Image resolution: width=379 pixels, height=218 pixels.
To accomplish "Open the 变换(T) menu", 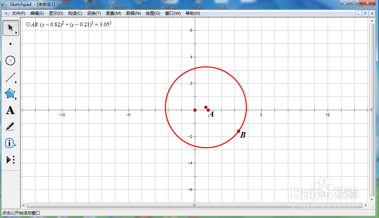I will tap(94, 13).
